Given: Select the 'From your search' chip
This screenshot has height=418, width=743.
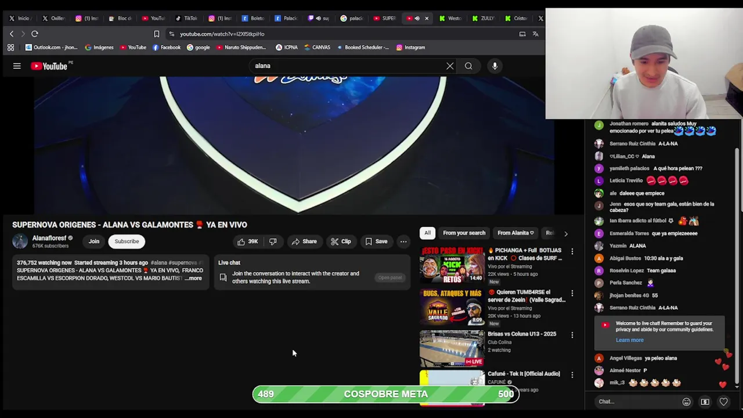Looking at the screenshot, I should point(464,233).
